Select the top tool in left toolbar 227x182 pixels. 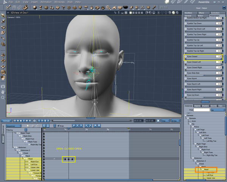pyautogui.click(x=3, y=15)
